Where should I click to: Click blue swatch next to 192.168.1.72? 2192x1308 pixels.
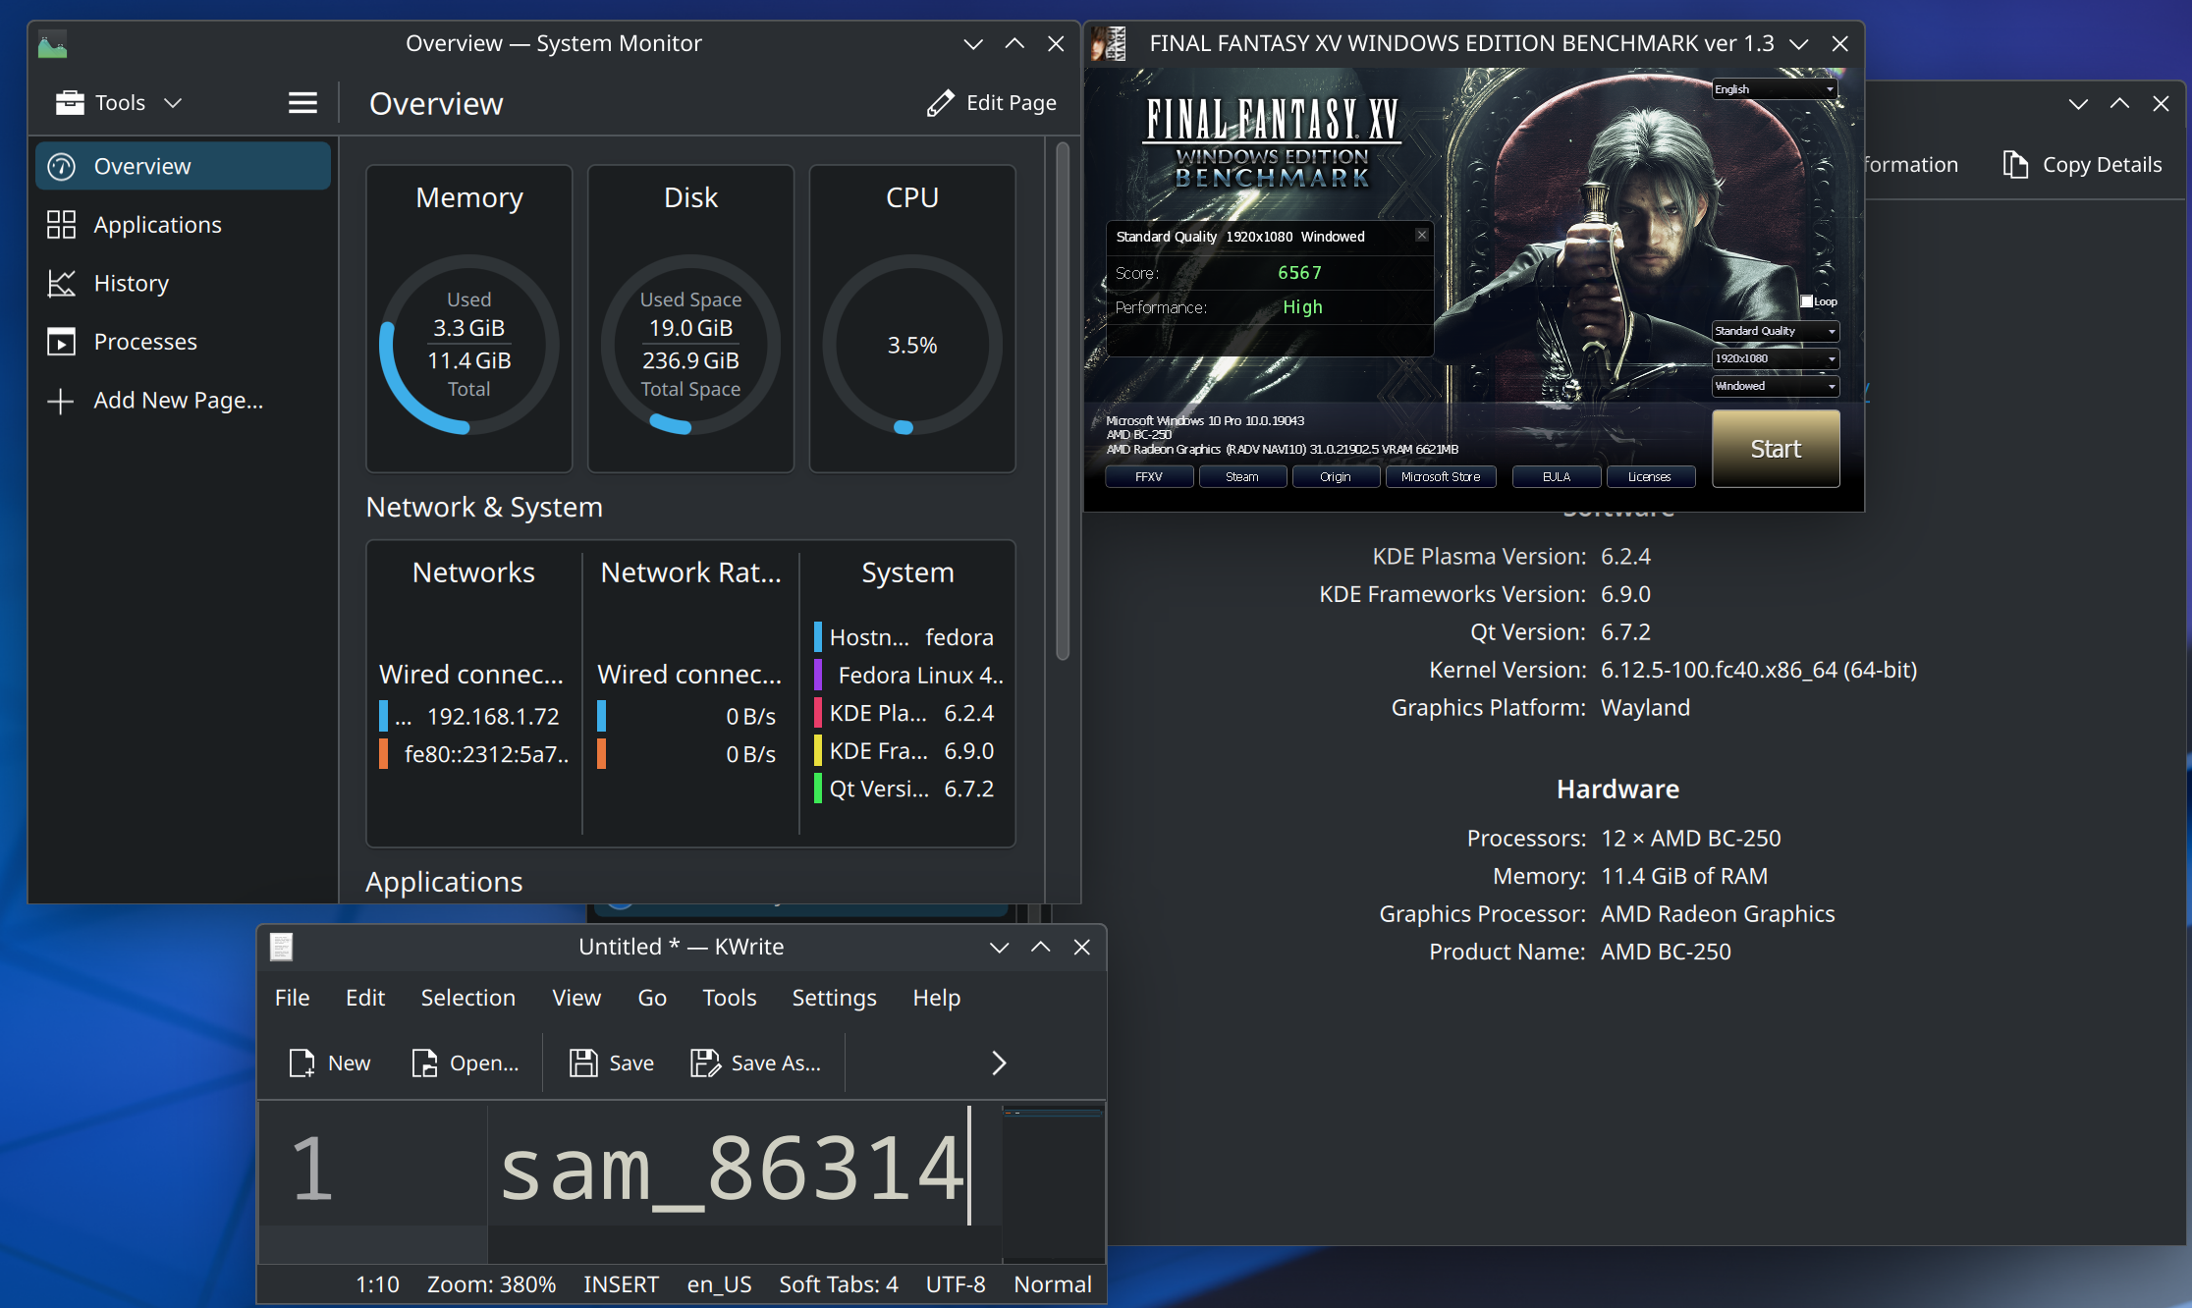384,716
